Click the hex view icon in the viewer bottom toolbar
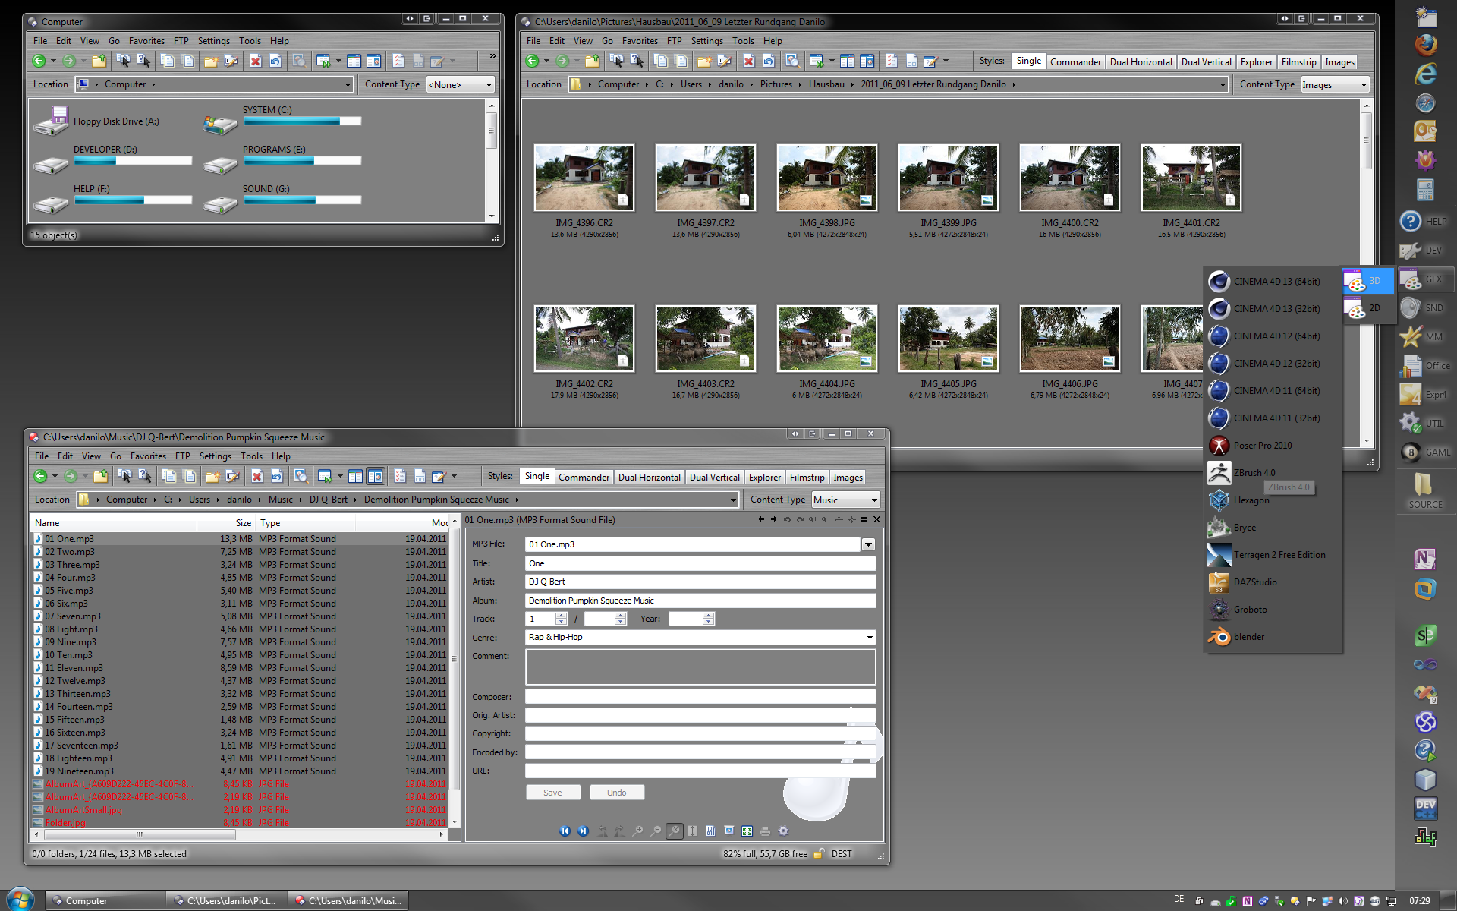This screenshot has height=911, width=1457. [x=710, y=831]
